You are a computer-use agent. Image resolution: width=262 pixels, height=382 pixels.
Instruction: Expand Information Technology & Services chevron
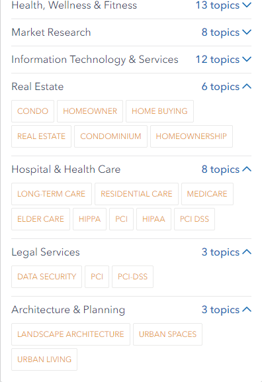click(247, 60)
